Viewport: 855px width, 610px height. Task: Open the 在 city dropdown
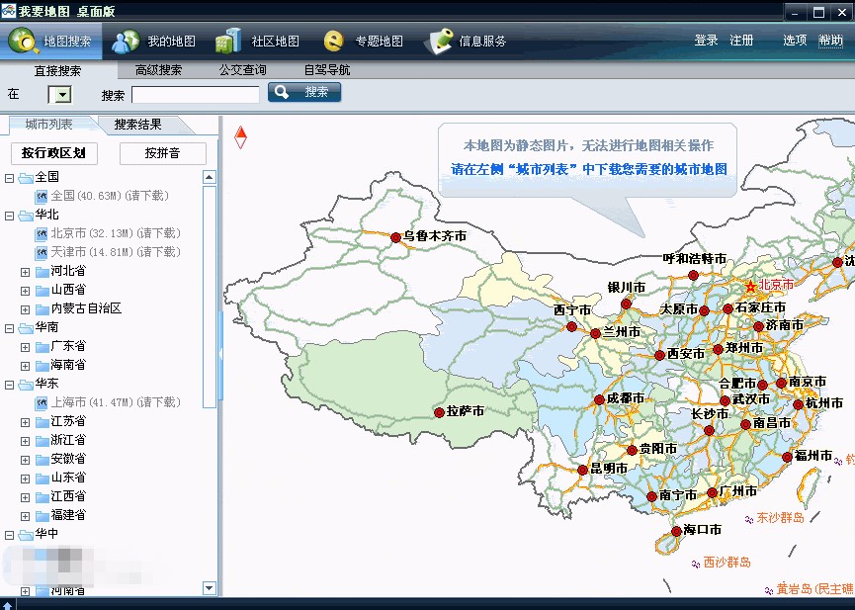pyautogui.click(x=60, y=95)
